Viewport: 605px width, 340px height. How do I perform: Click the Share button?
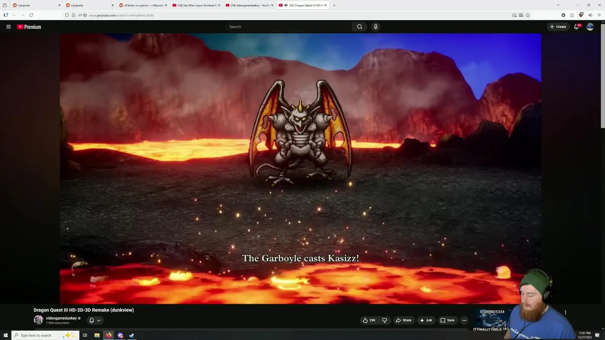[403, 320]
